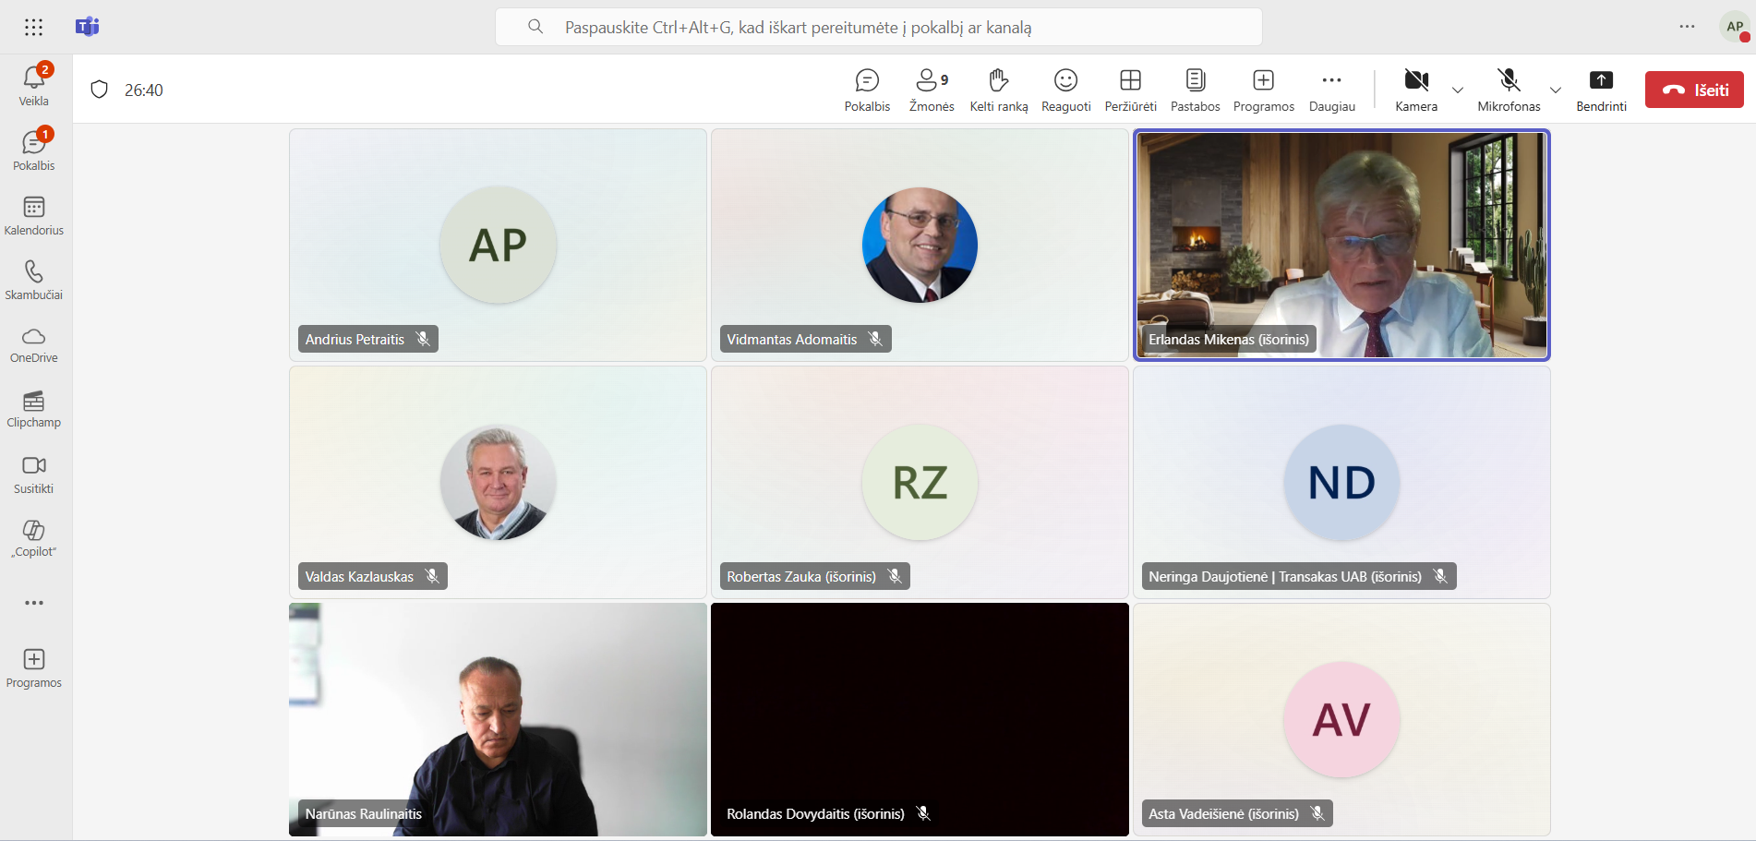Open Skambučiai calls in sidebar
Viewport: 1756px width, 841px height.
coord(34,280)
